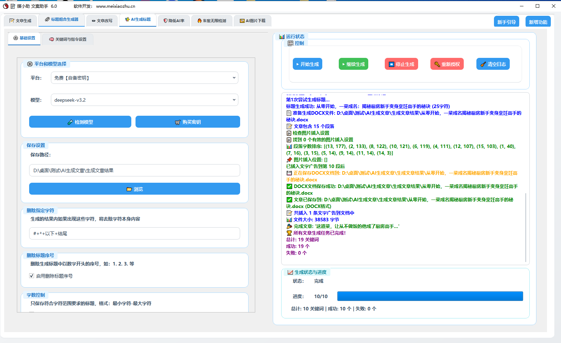Screen dimensions: 561x343
Task: Open 购买密钥 purchase key button
Action: point(188,122)
